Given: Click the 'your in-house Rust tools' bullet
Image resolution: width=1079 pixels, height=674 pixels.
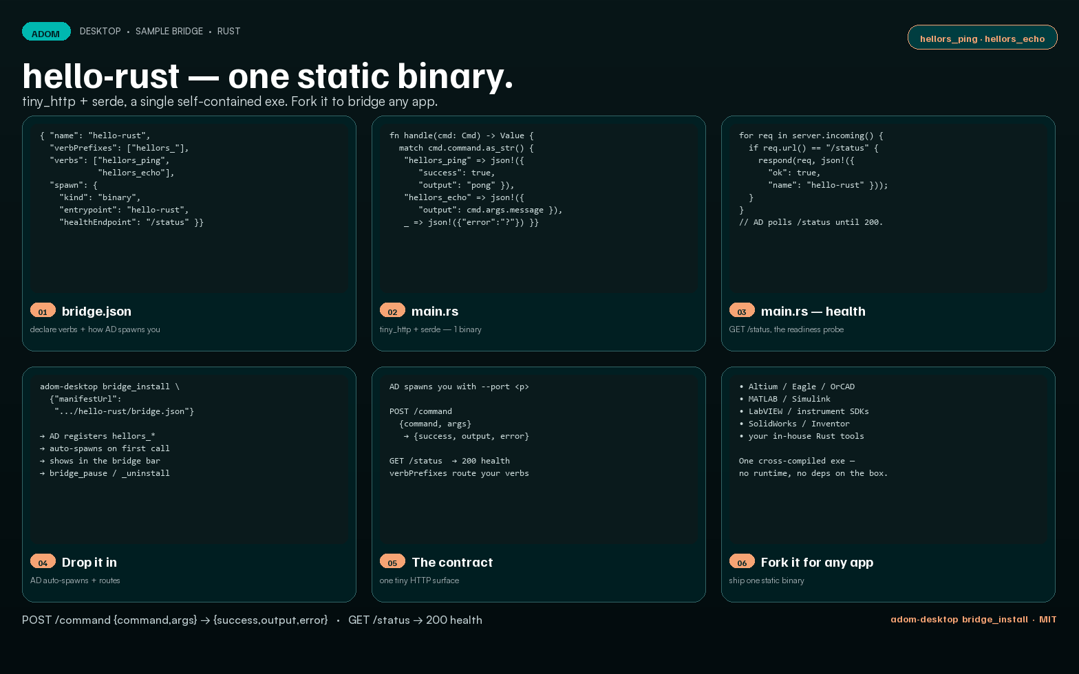Looking at the screenshot, I should coord(802,436).
